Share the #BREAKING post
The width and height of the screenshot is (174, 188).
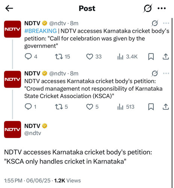(x=166, y=56)
